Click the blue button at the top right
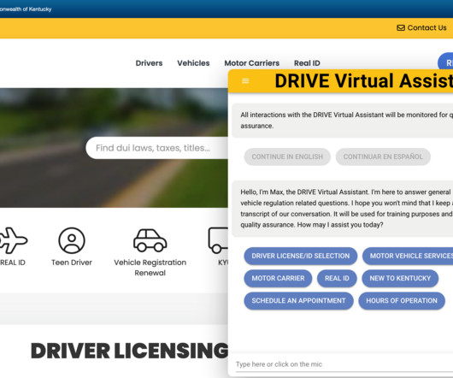The image size is (453, 378). tap(445, 61)
